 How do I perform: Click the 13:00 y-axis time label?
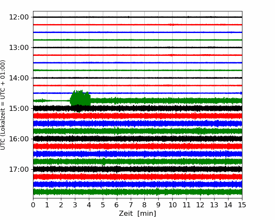[x=19, y=47]
